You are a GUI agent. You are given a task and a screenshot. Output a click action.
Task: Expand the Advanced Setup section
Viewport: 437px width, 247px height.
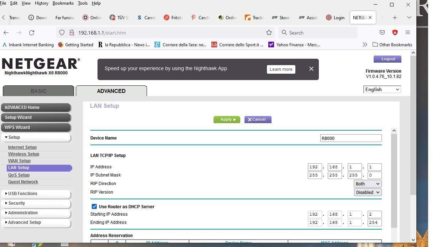(36, 222)
